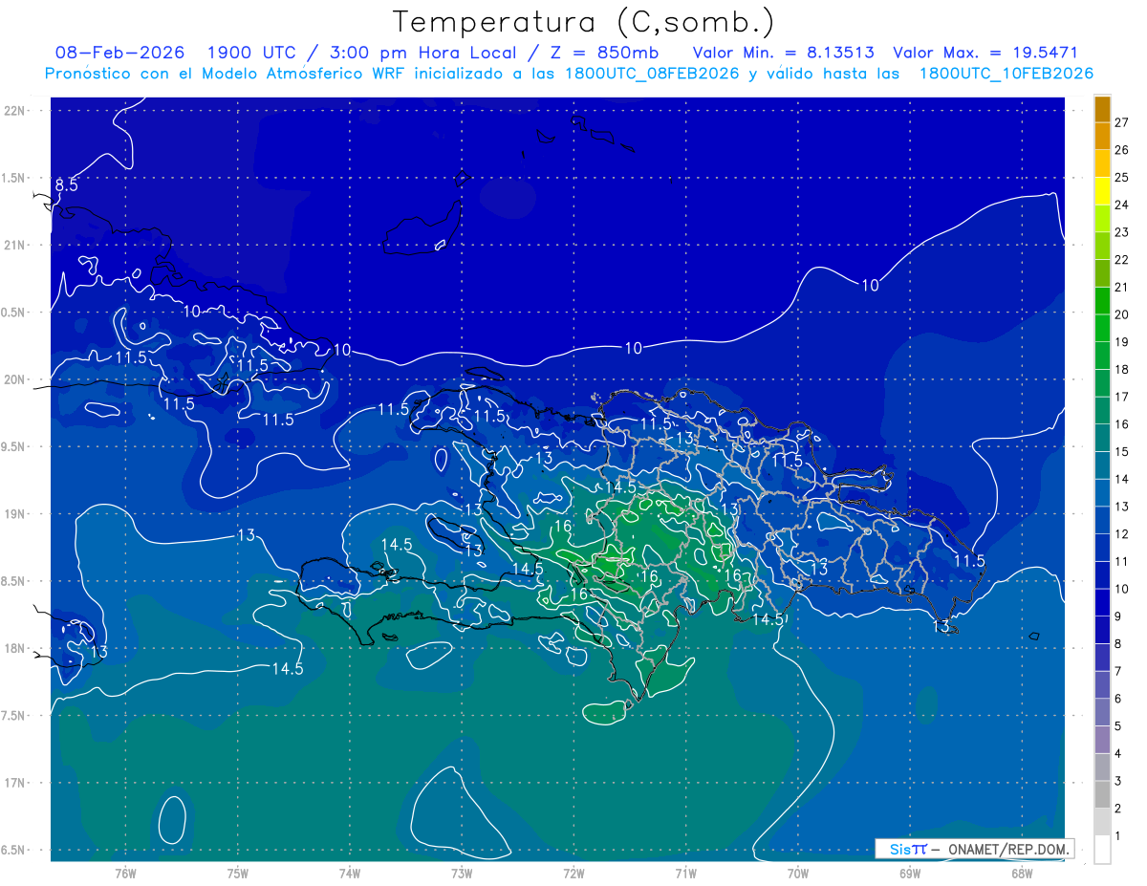Click the '68W' longitude axis label

pyautogui.click(x=1022, y=874)
